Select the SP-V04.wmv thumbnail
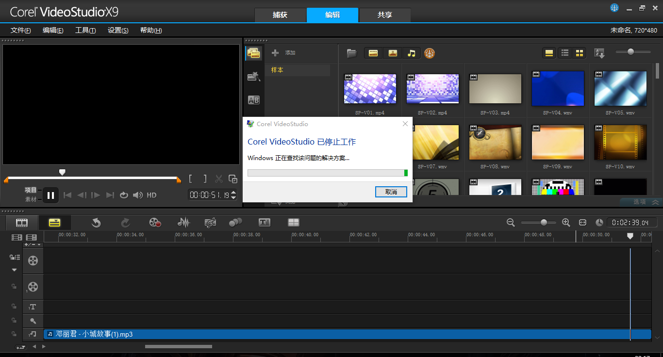The width and height of the screenshot is (663, 357). coord(558,88)
